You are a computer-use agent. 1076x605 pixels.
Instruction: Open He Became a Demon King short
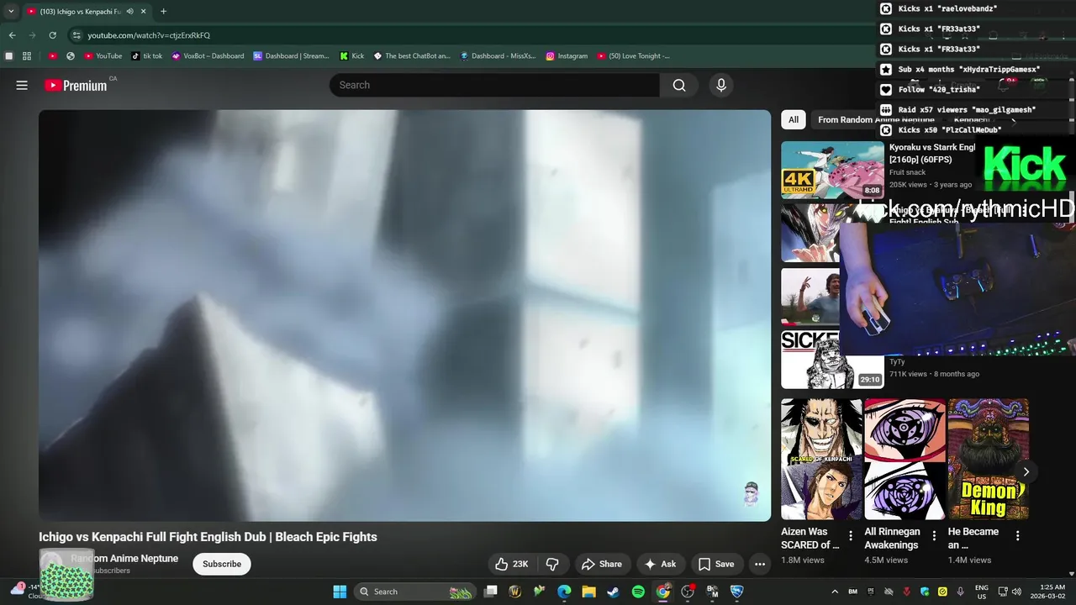pyautogui.click(x=989, y=459)
